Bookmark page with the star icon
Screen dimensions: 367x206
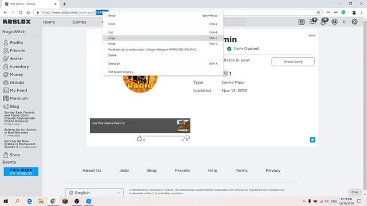(318, 13)
